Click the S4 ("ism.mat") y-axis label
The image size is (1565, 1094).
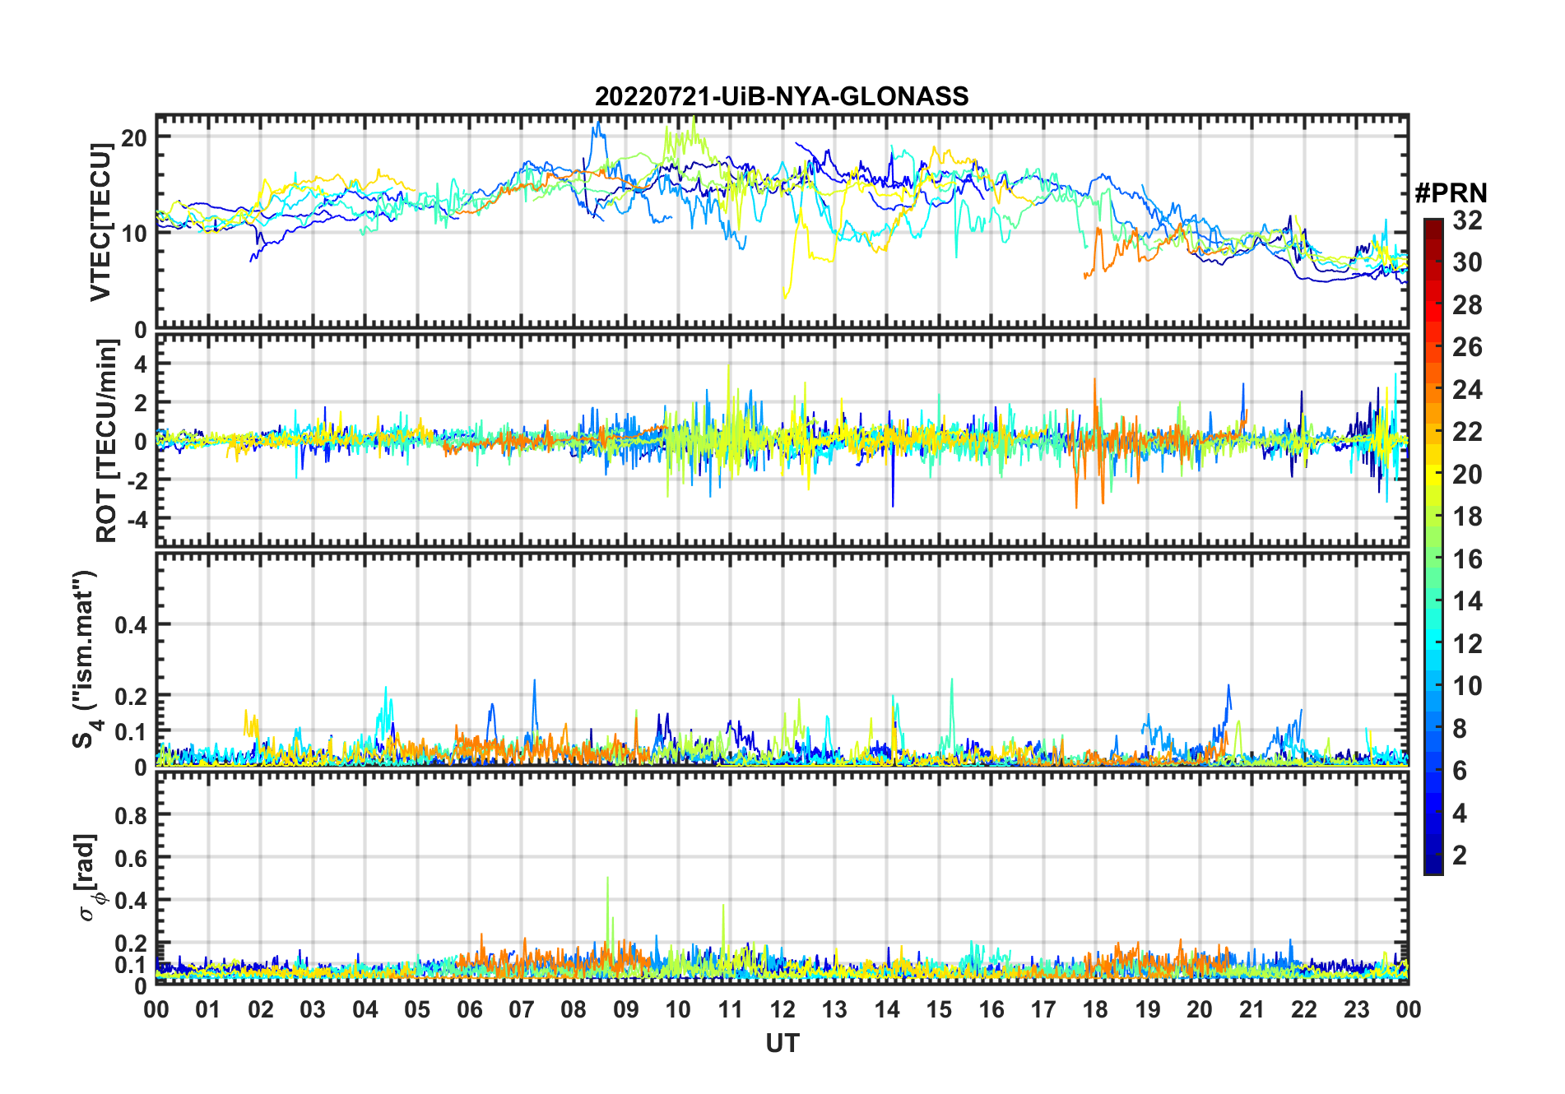click(86, 659)
